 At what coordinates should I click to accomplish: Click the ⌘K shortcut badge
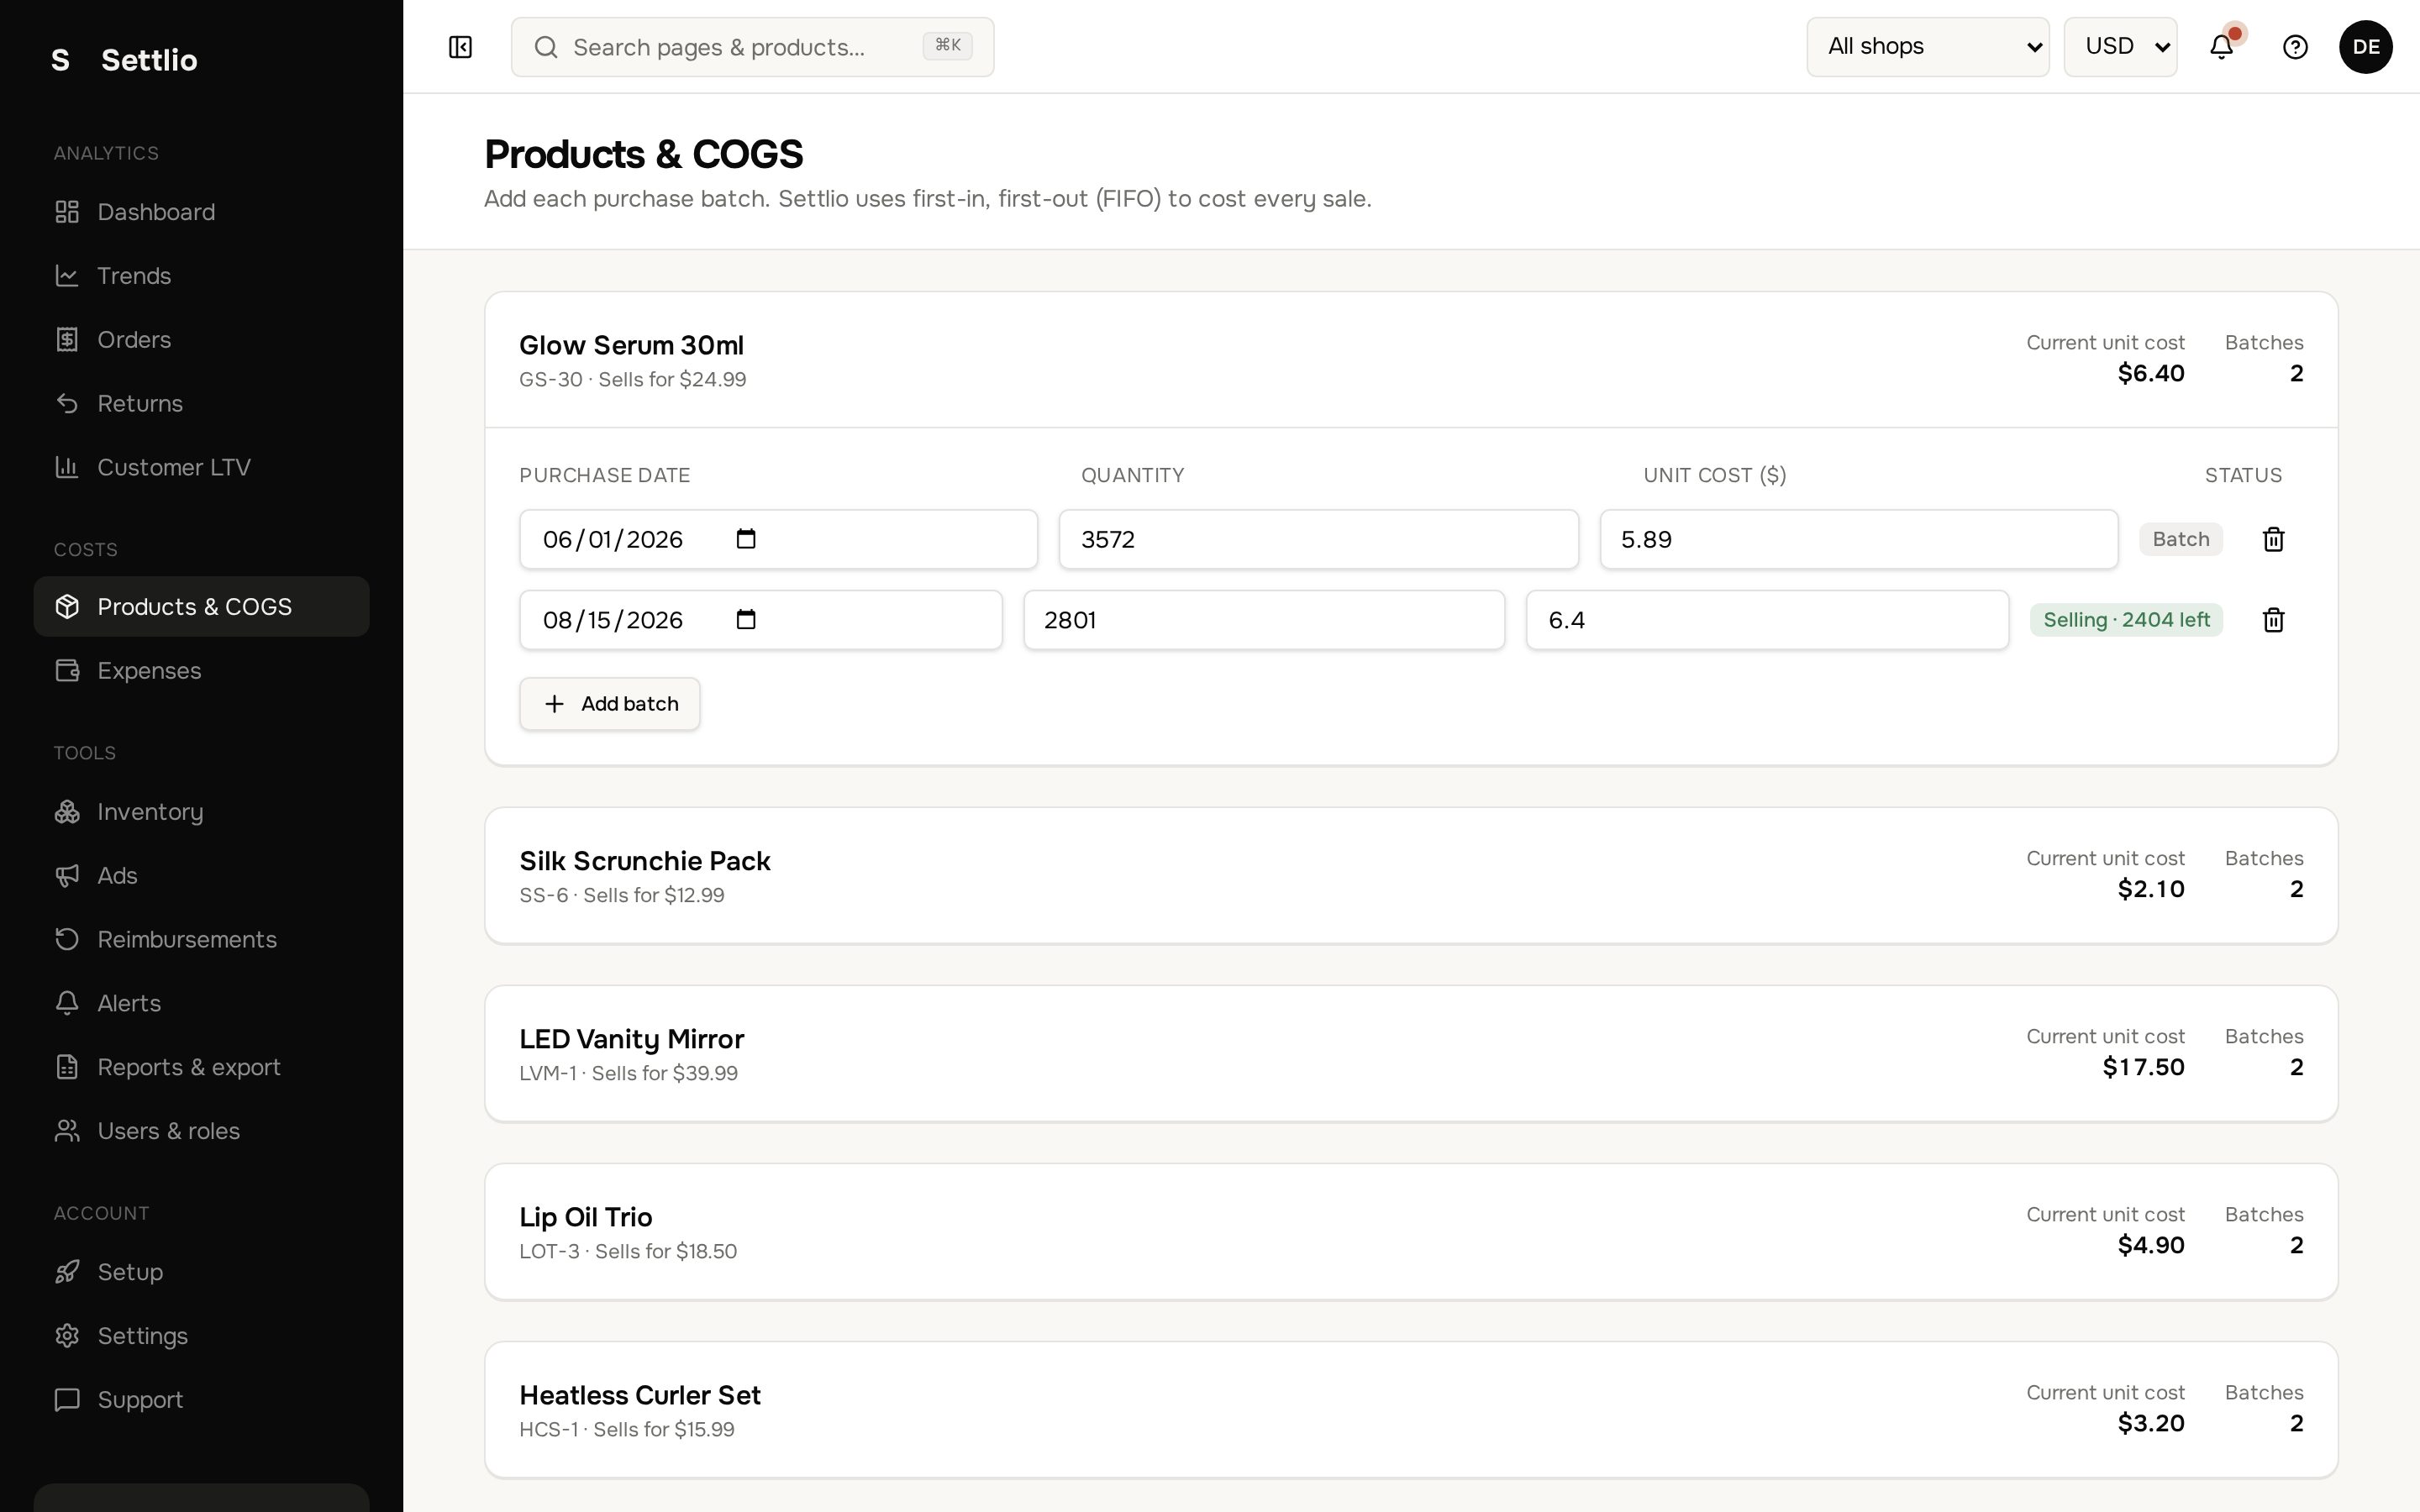947,45
